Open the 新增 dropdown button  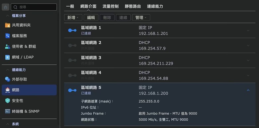(x=73, y=18)
